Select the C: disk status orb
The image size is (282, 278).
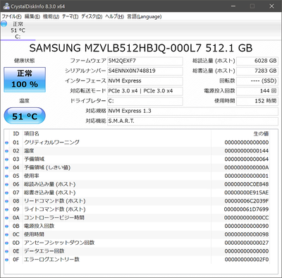[x=4, y=24]
